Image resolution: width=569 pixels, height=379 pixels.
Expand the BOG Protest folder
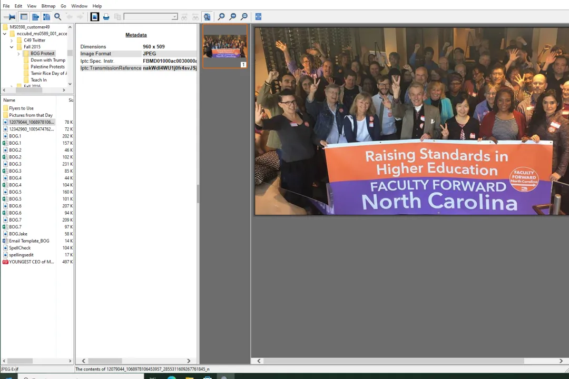(x=18, y=54)
